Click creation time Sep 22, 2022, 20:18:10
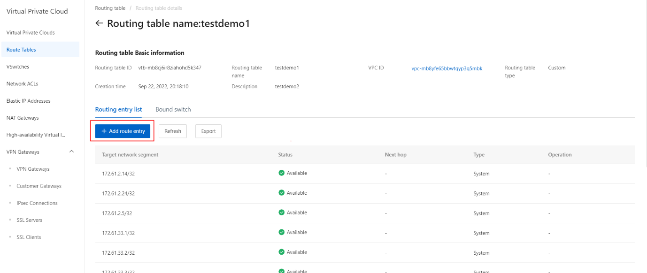647x273 pixels. coord(163,86)
